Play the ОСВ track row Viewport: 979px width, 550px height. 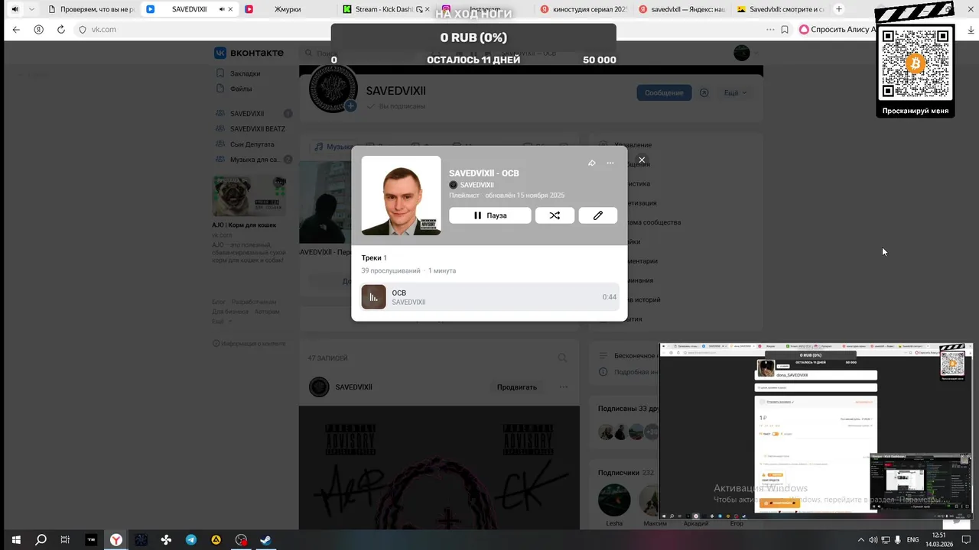coord(489,297)
